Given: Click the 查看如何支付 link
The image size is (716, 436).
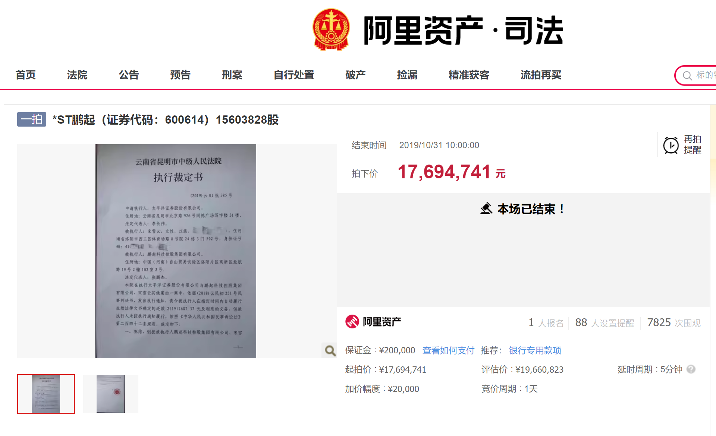Looking at the screenshot, I should (x=448, y=350).
